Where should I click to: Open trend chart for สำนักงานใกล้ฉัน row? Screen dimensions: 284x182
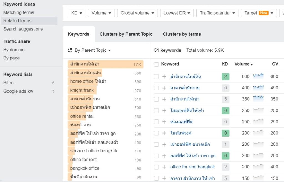(258, 76)
